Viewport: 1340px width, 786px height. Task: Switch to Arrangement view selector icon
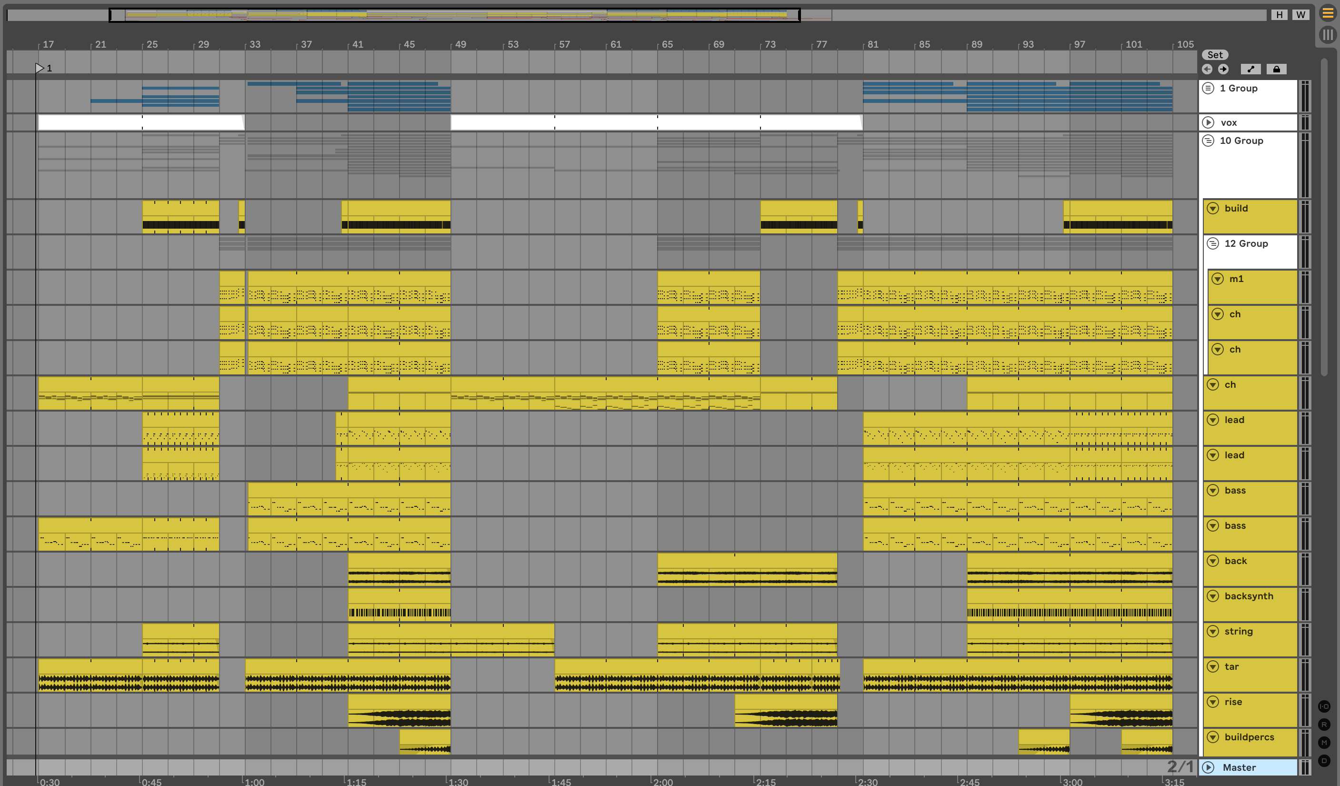[x=1328, y=14]
